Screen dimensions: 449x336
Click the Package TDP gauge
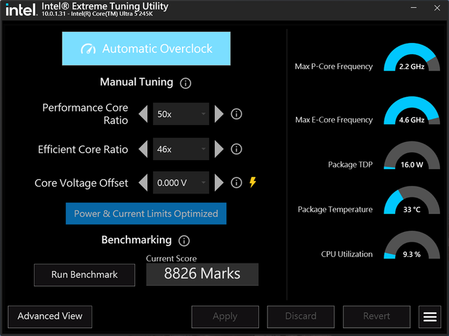pyautogui.click(x=412, y=155)
